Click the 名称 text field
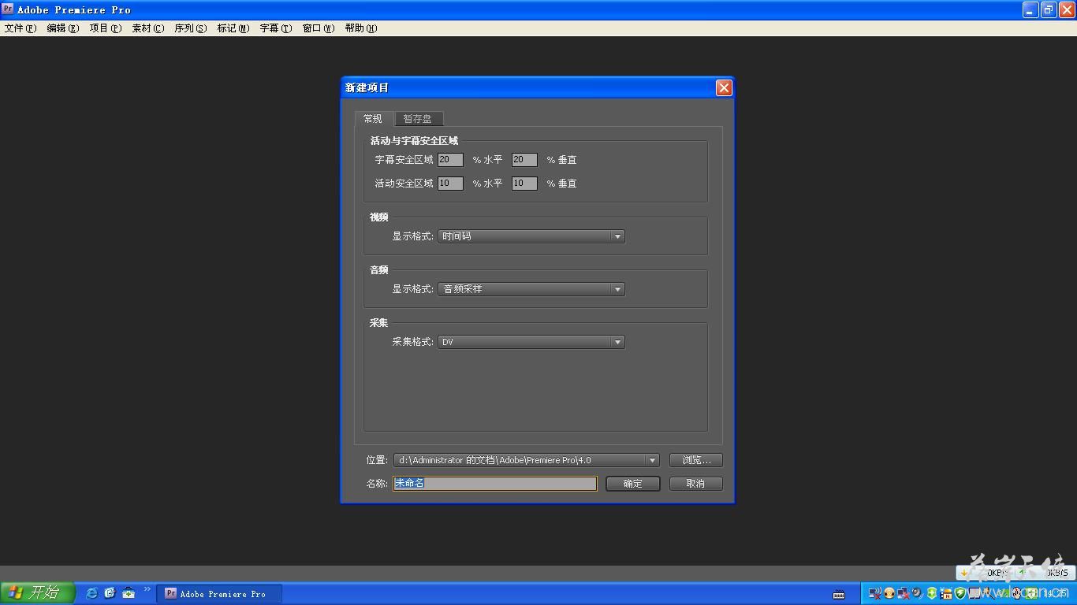Screen dimensions: 1077x605 495,484
